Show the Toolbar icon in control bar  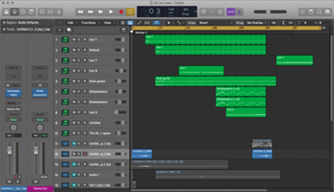(x=31, y=12)
